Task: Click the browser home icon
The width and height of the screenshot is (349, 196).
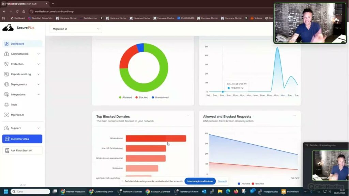Action: pyautogui.click(x=24, y=11)
